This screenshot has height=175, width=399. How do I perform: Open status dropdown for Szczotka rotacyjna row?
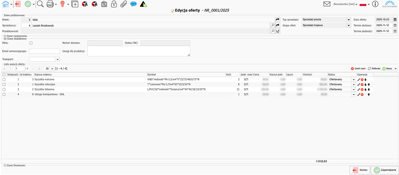click(x=354, y=84)
